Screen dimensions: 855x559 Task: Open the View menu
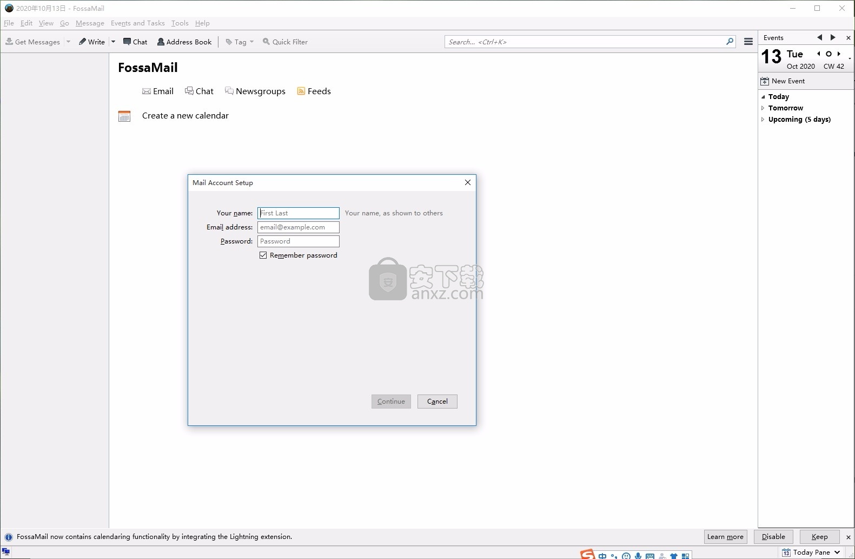[x=46, y=23]
